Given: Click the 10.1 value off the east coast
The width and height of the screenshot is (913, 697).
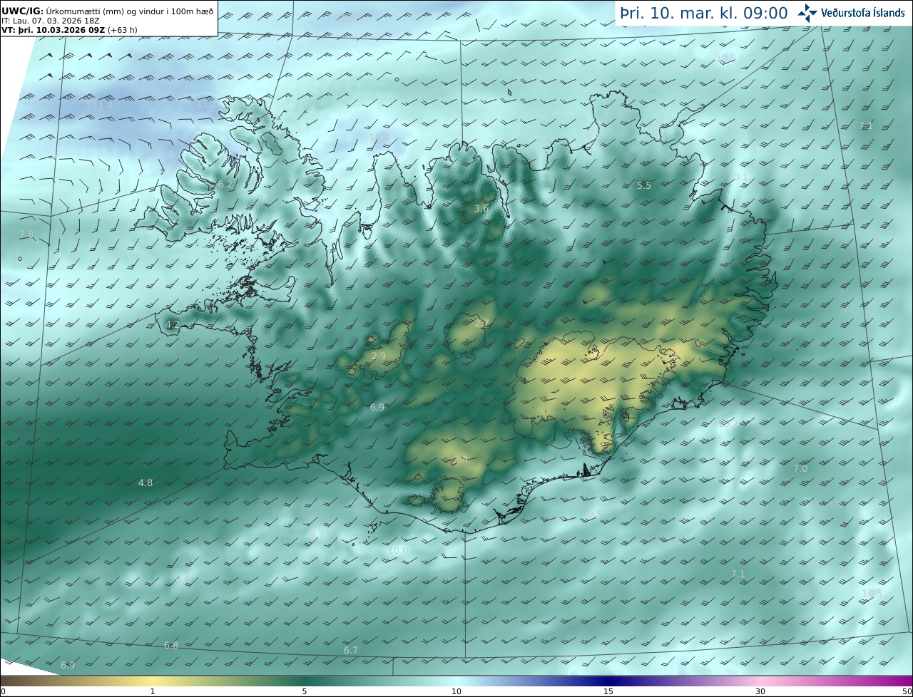Looking at the screenshot, I should pos(738,177).
